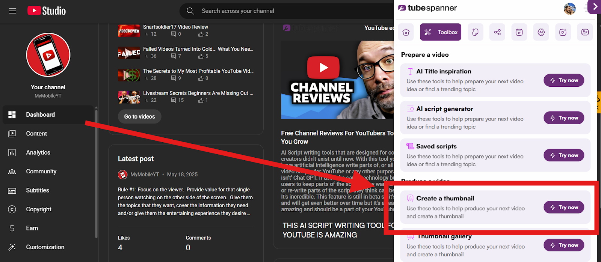The image size is (601, 262).
Task: Open the Dashboard sidebar item
Action: point(48,114)
